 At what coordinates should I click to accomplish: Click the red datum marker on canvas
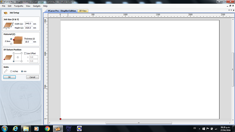[x=61, y=119]
